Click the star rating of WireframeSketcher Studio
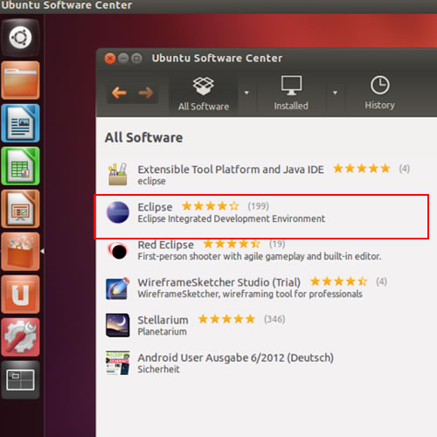The width and height of the screenshot is (437, 437). 338,281
